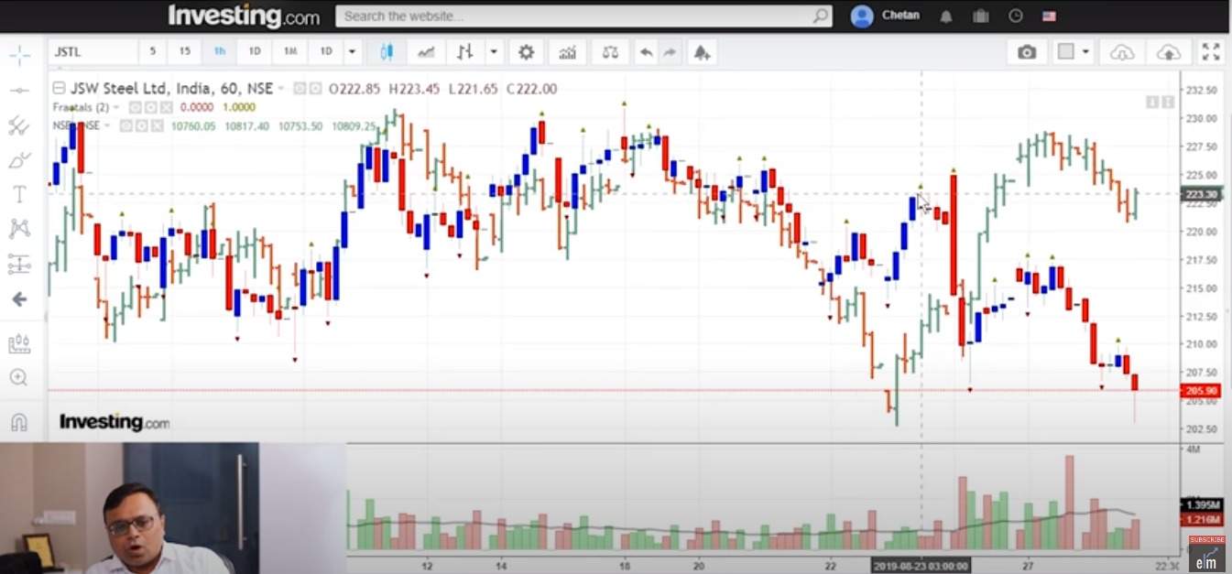This screenshot has width=1232, height=574.
Task: Undo the last chart action
Action: coord(646,52)
